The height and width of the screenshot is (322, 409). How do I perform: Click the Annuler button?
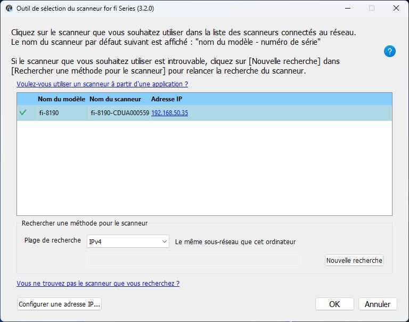(378, 304)
